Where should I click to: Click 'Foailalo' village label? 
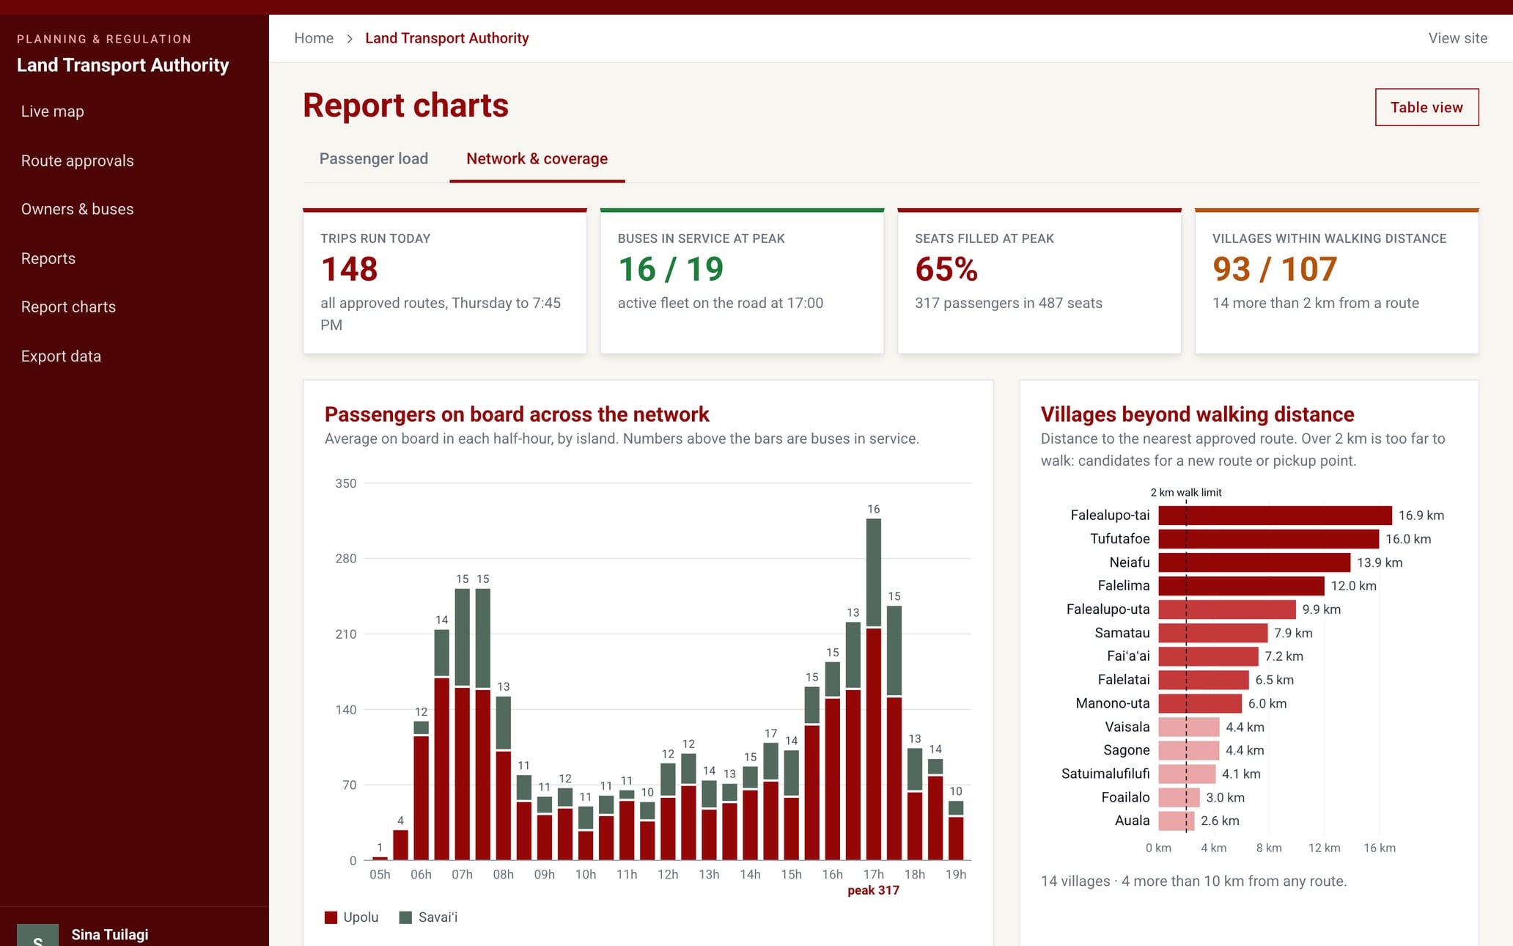1125,797
